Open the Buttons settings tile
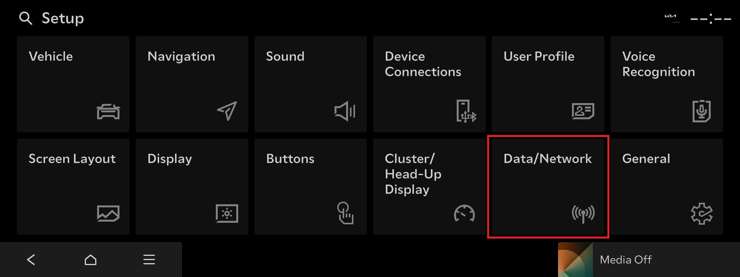Screen dimensions: 740x277 point(310,187)
